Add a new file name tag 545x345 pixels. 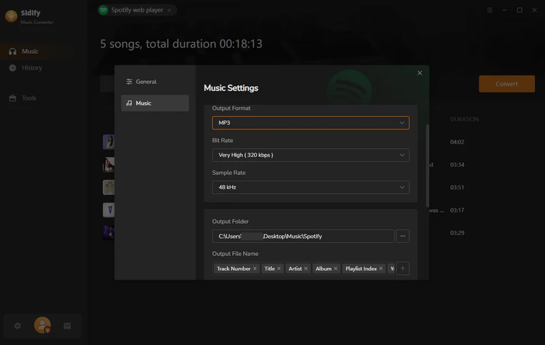[403, 269]
